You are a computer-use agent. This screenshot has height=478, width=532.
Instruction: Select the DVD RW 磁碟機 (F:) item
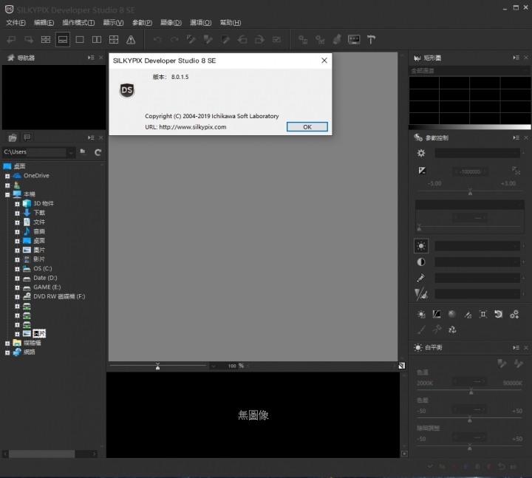[59, 296]
